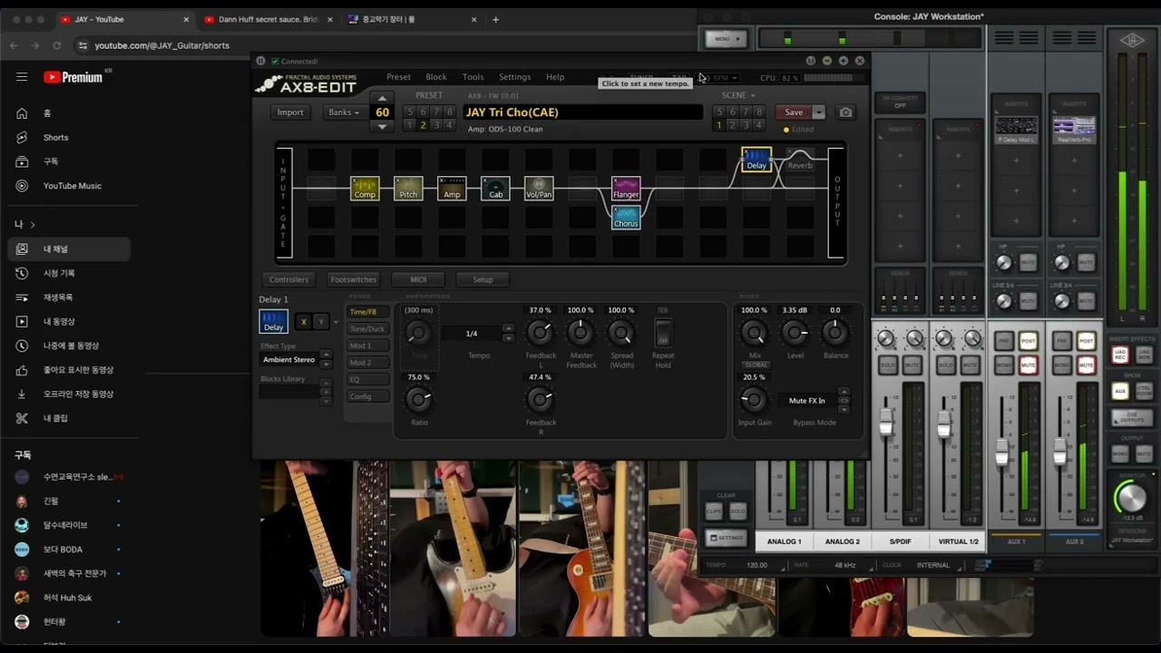
Task: Toggle PRE button on AUX 2 in Console
Action: (x=1062, y=341)
